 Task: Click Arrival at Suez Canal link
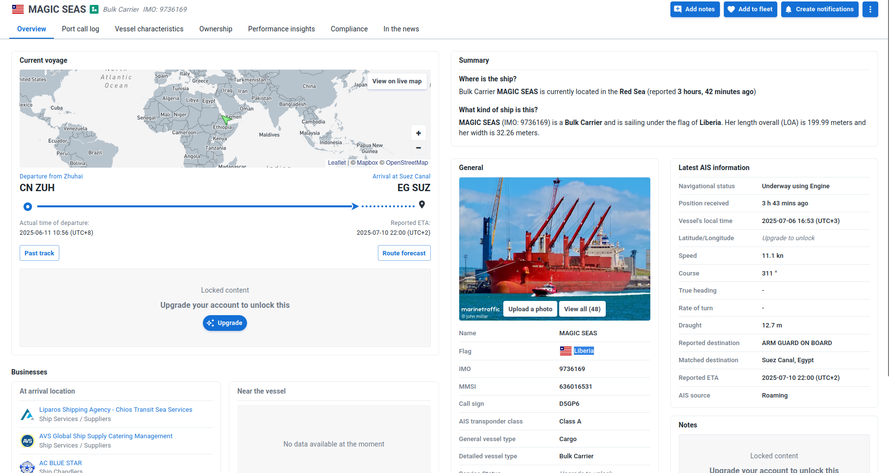click(401, 176)
